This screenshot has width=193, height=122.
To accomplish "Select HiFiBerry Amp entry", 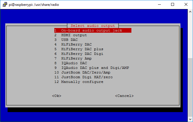I will coord(76,58).
